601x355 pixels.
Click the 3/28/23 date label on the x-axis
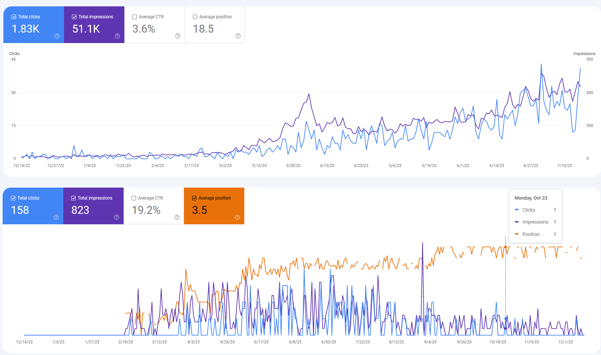[x=293, y=166]
